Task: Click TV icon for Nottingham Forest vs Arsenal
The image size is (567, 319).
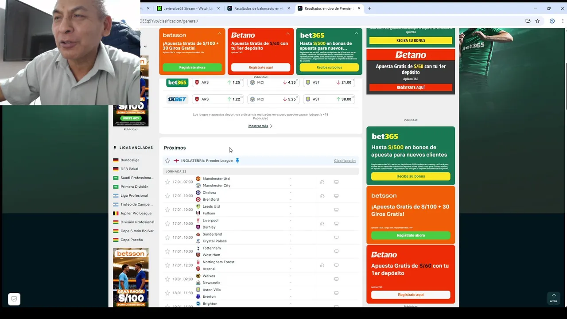Action: (336, 265)
